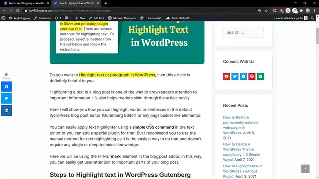Close the How To Highlight Text tab
Viewport: 319px width, 179px height.
point(98,3)
